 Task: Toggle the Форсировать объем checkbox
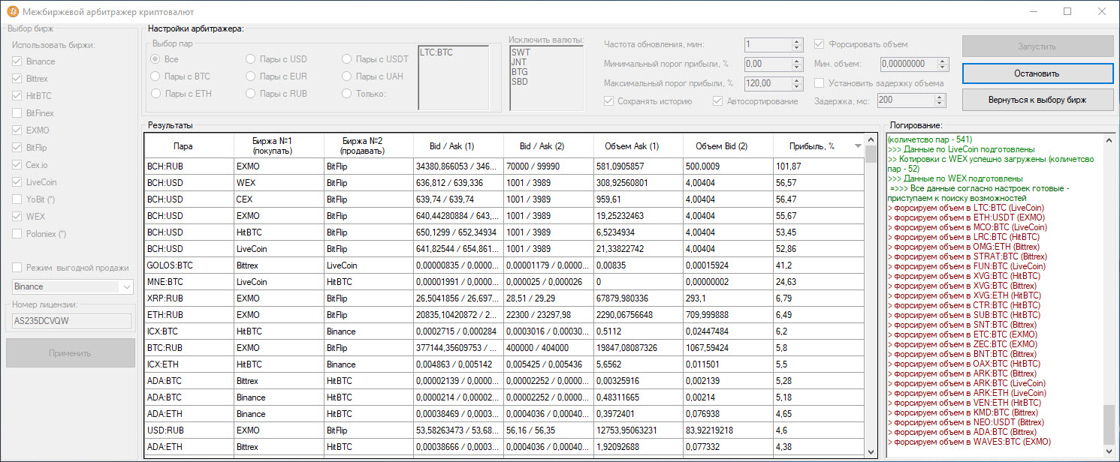(820, 44)
